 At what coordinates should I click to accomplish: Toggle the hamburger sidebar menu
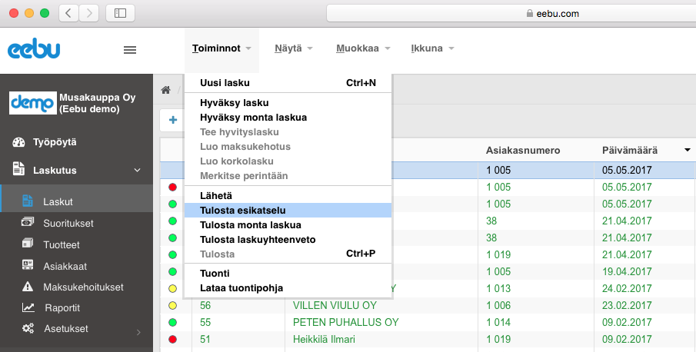click(130, 50)
